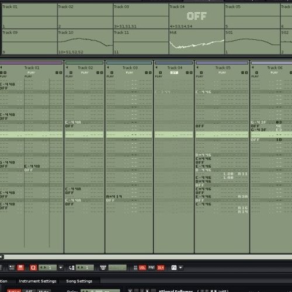Screen dimensions: 292x292
Task: Collapse Track 06 using its header arrow
Action: 253,67
